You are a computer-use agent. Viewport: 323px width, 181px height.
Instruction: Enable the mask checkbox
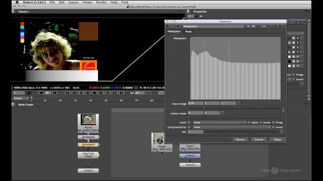pyautogui.click(x=189, y=123)
